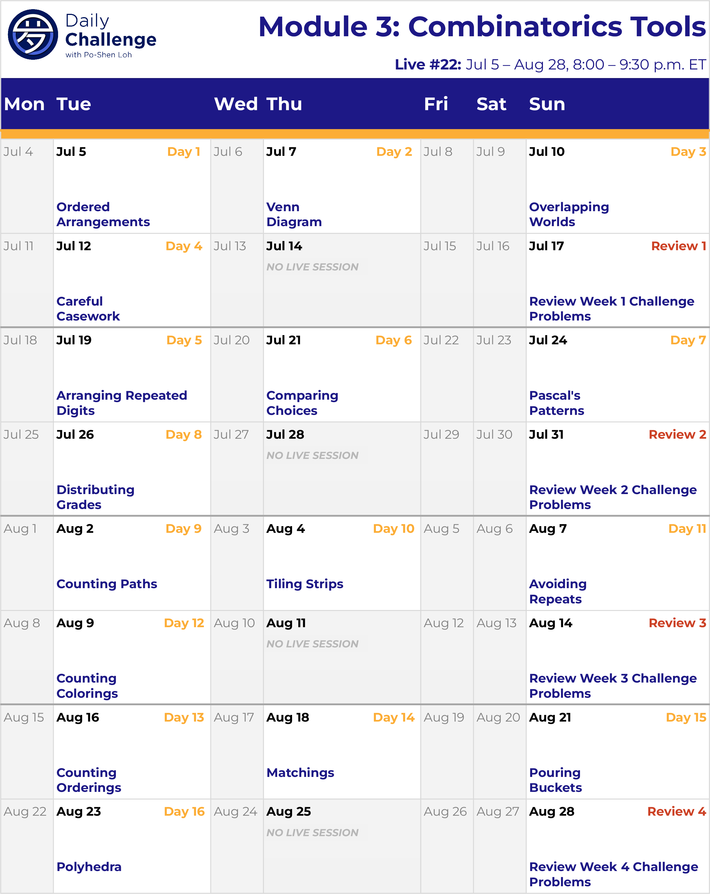Viewport: 710px width, 894px height.
Task: Click the Day 4 label
Action: coord(183,246)
